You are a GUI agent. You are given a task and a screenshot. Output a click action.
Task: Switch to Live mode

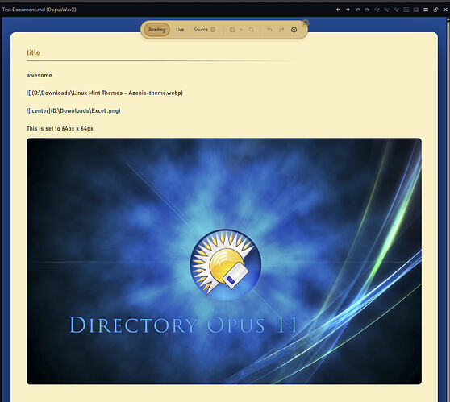(x=180, y=30)
